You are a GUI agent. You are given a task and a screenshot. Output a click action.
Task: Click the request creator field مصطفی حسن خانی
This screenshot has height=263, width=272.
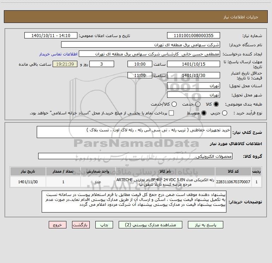click(149, 54)
